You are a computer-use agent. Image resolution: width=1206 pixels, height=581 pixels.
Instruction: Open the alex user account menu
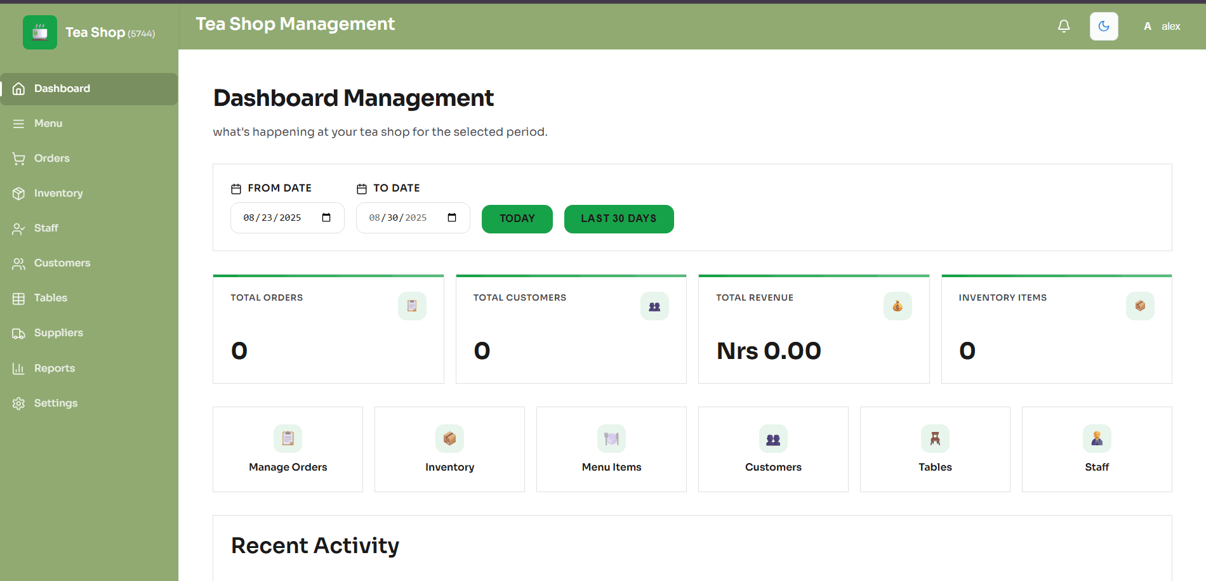(1162, 26)
